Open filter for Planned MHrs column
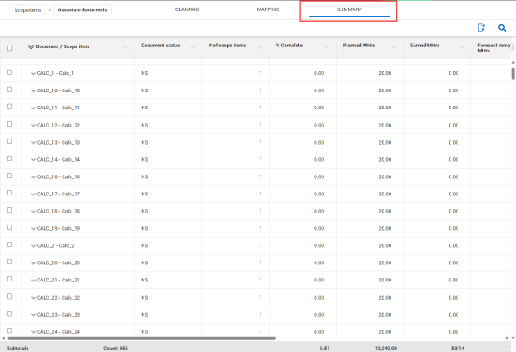The height and width of the screenshot is (352, 516). [x=394, y=47]
